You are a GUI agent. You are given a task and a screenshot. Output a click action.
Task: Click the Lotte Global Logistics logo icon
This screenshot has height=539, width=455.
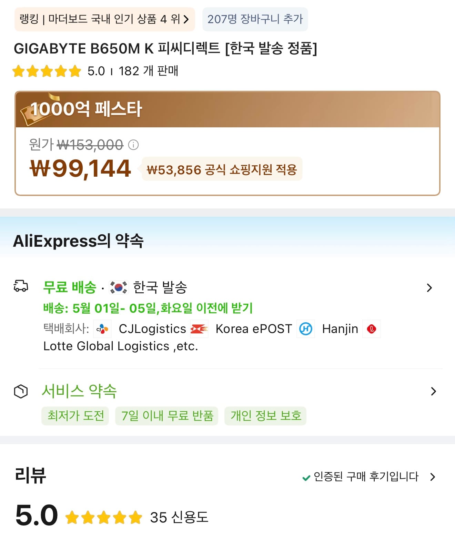click(371, 329)
